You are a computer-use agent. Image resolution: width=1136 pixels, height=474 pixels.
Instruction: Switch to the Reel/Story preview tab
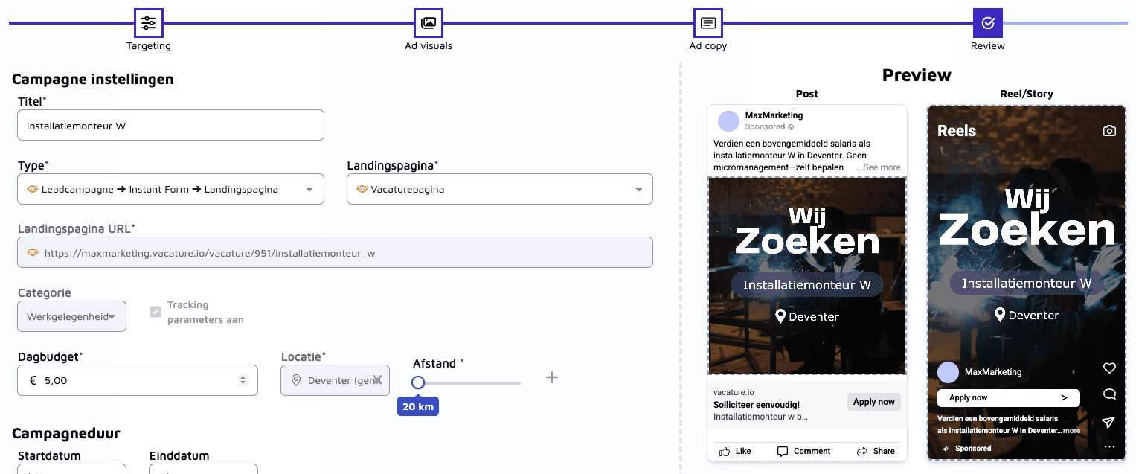pos(1026,94)
